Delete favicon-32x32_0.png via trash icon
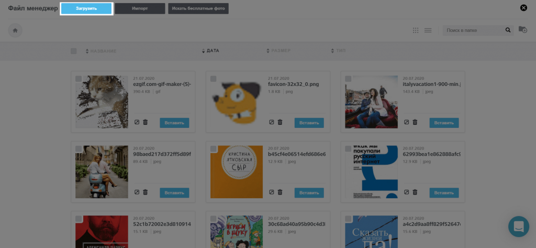The width and height of the screenshot is (536, 248). [280, 122]
